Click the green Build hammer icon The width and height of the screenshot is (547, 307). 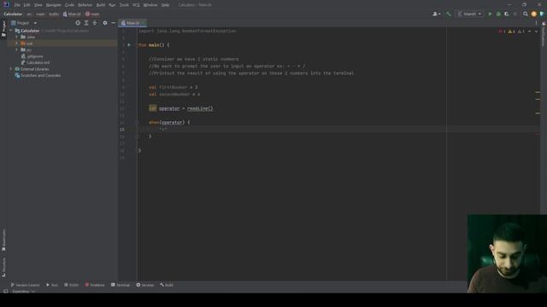click(449, 14)
